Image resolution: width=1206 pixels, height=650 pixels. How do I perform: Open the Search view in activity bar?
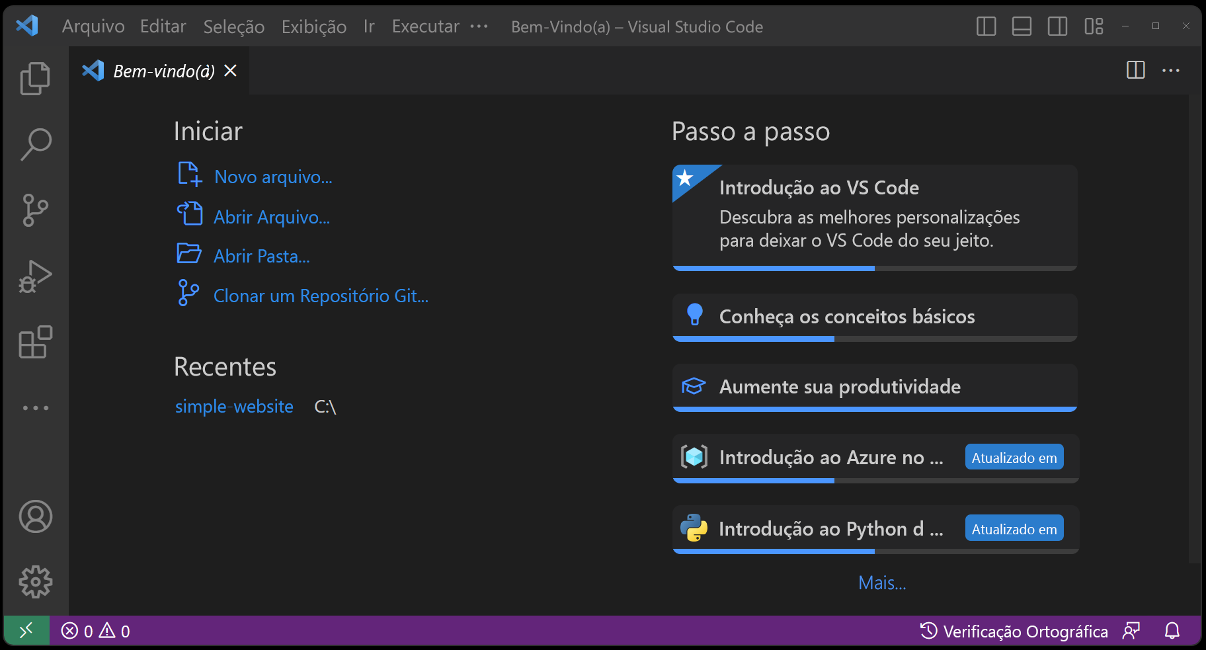35,145
